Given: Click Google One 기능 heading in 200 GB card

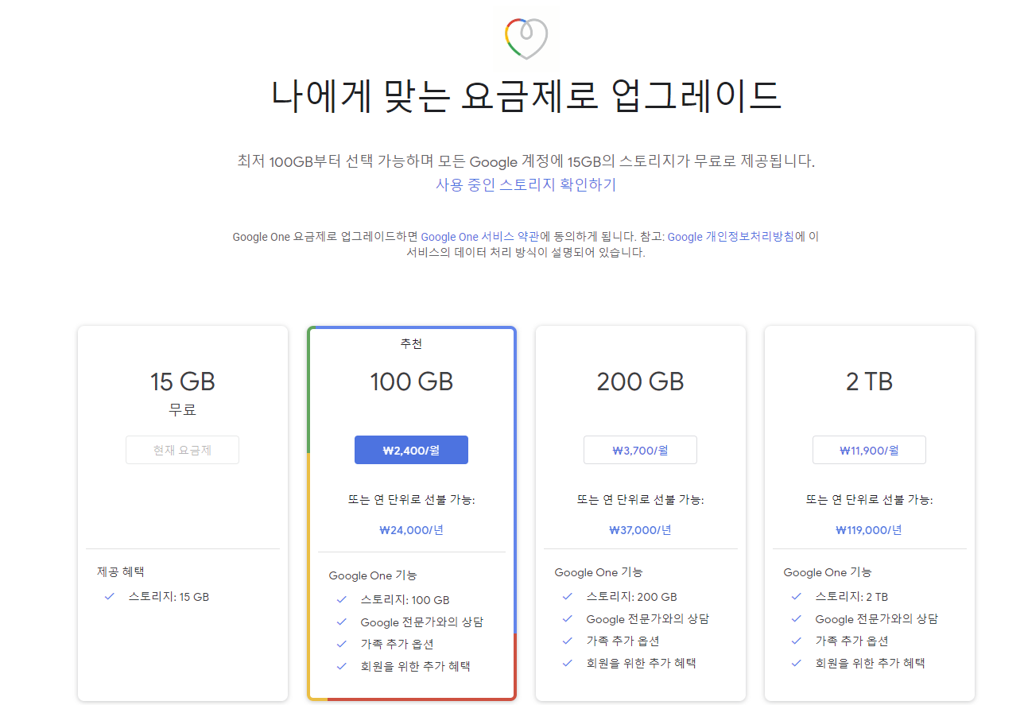Looking at the screenshot, I should (599, 572).
